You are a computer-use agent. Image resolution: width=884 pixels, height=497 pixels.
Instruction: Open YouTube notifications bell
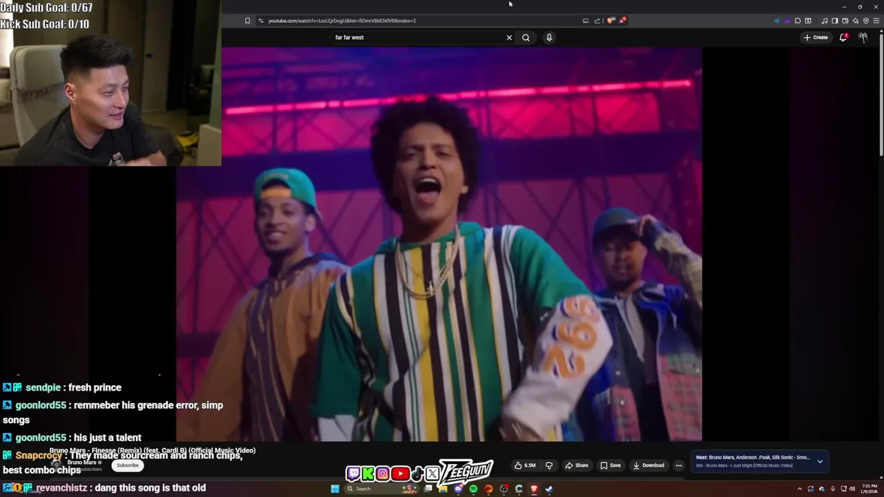pyautogui.click(x=843, y=37)
